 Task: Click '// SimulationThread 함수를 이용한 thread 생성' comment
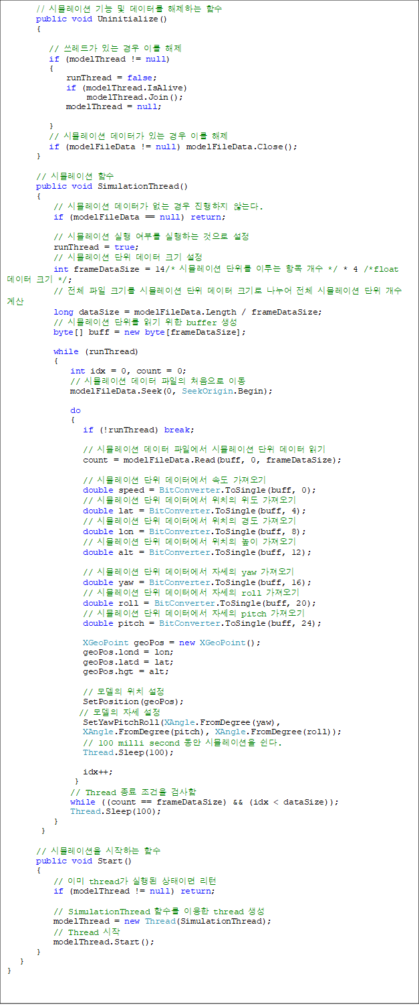pyautogui.click(x=159, y=912)
